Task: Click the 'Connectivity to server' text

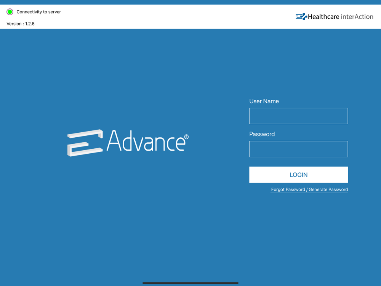Action: (x=38, y=12)
